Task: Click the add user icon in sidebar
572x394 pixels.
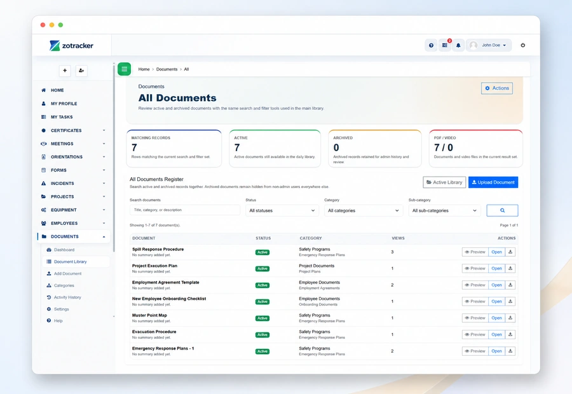Action: click(81, 71)
